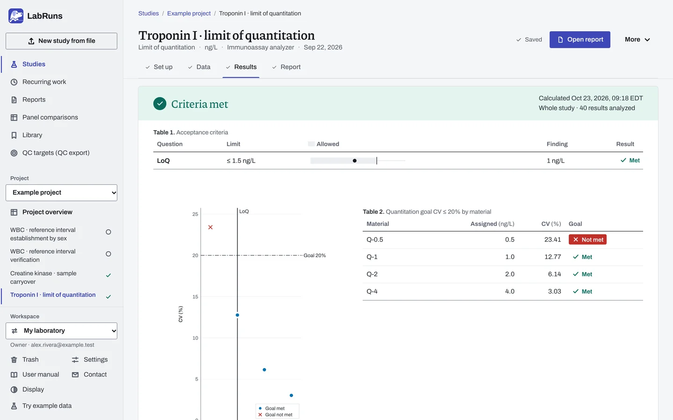Switch to the Data tab
Screen dimensions: 673x420
coord(199,67)
